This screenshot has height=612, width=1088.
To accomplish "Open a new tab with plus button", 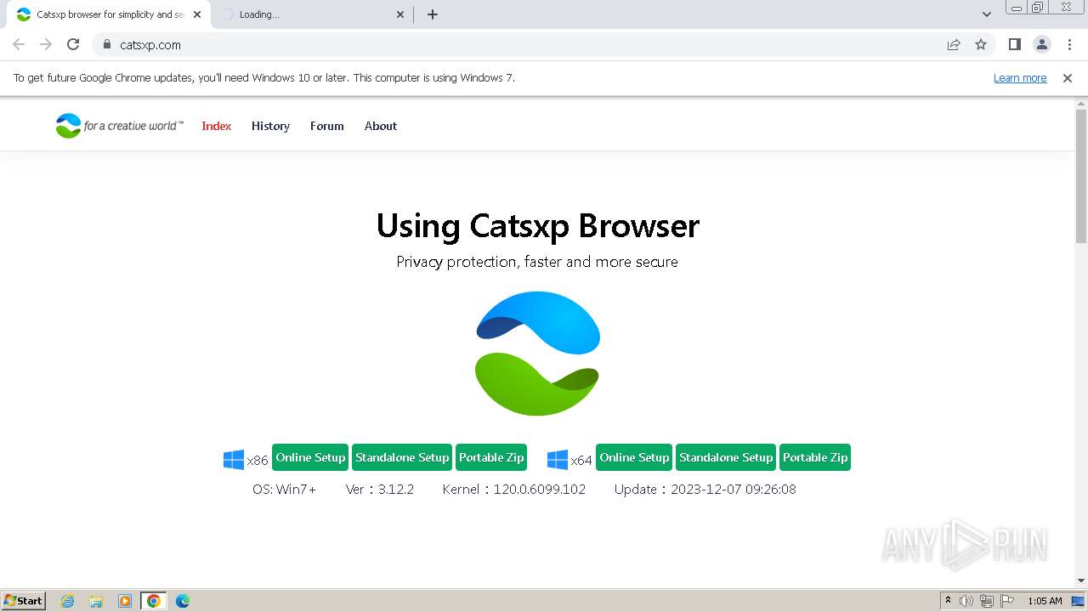I will 433,14.
